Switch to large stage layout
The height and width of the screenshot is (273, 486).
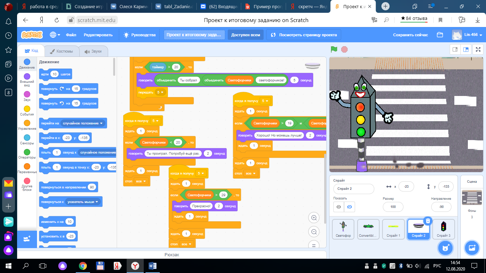tap(465, 49)
